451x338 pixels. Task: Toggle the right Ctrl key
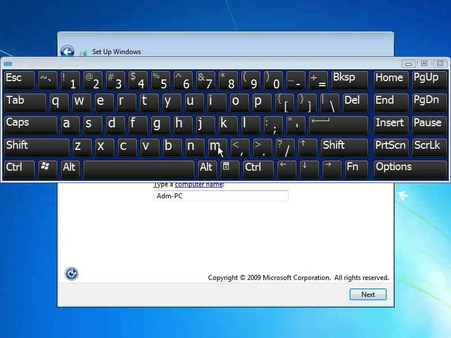pyautogui.click(x=258, y=170)
